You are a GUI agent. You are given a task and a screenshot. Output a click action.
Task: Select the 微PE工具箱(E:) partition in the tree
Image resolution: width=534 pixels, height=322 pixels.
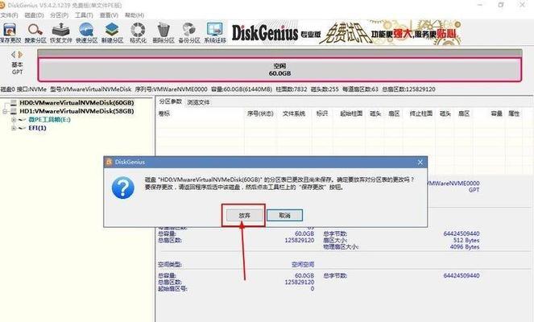click(x=49, y=119)
